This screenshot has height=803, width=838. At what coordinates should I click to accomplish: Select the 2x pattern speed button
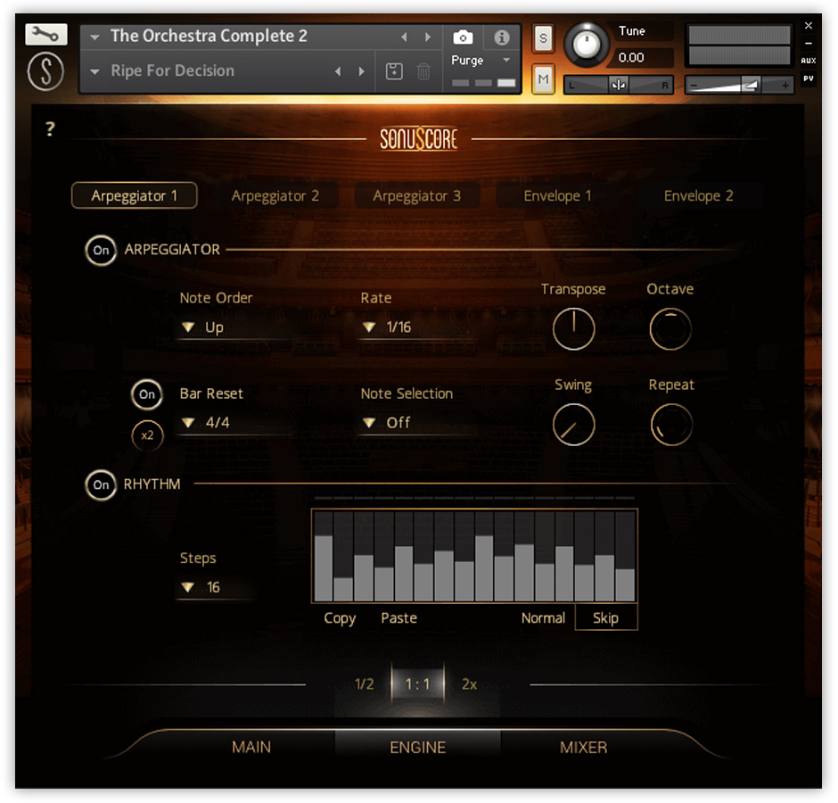pos(470,684)
